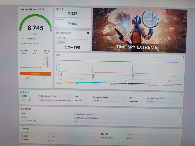Click the red warning triangle beside Time Spy Extreme

pos(43,9)
